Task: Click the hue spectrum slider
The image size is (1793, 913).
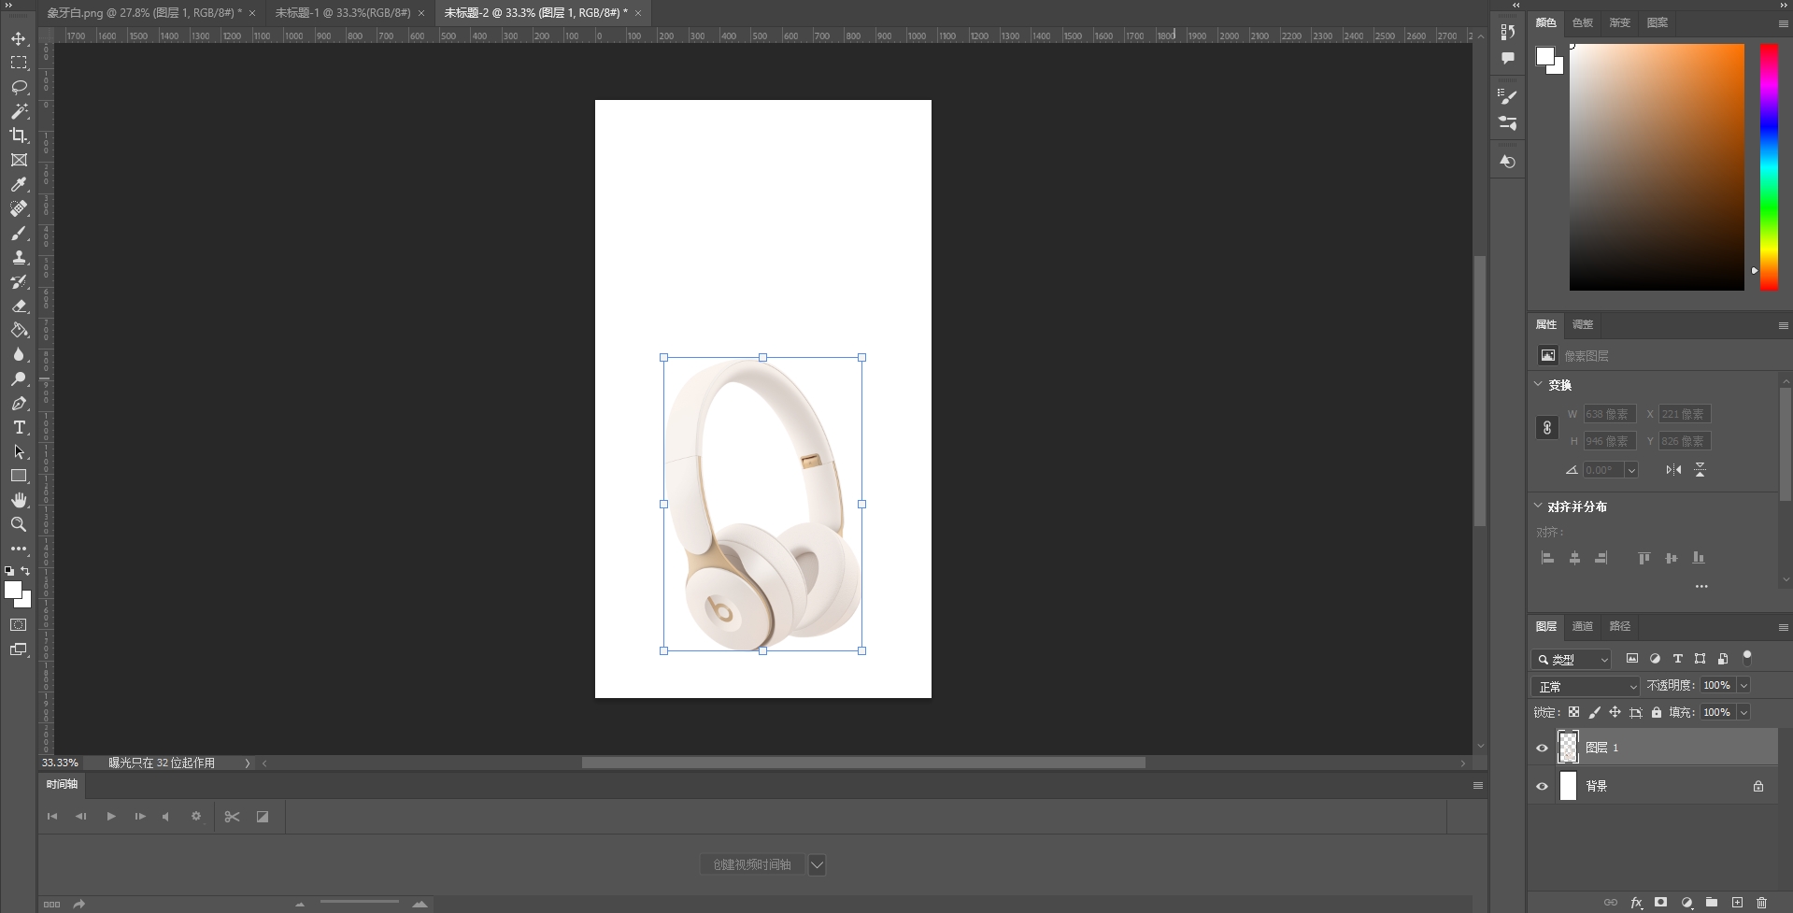Action: pyautogui.click(x=1769, y=166)
